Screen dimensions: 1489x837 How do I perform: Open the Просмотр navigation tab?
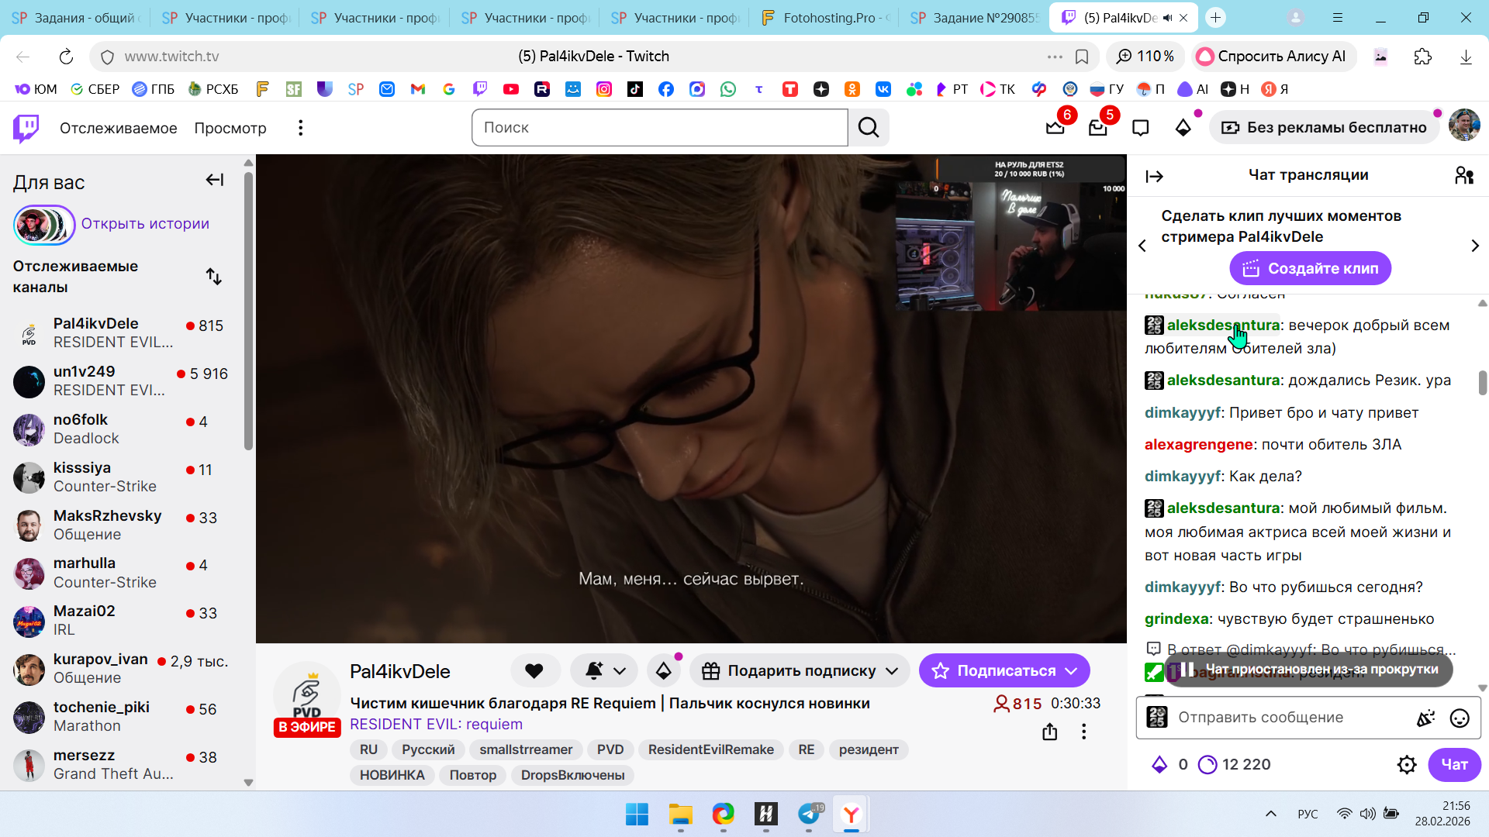tap(230, 128)
